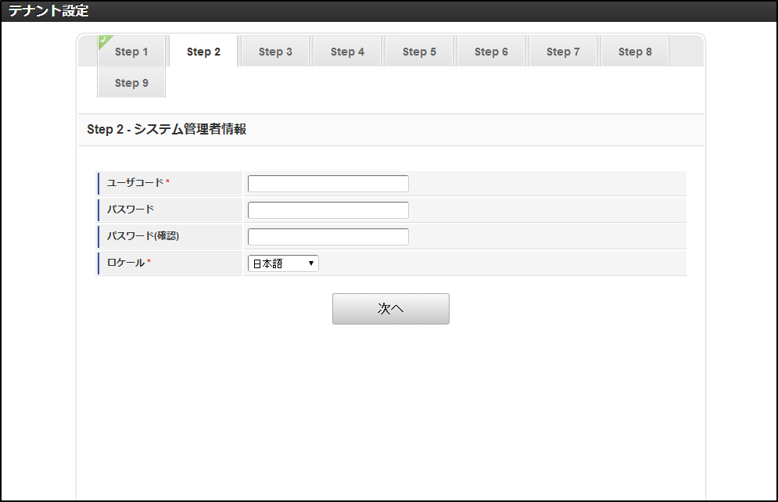Viewport: 778px width, 502px height.
Task: Select the Step 6 tab
Action: coord(491,51)
